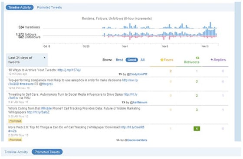Click the 12 minutes ago timestamp

[18, 74]
